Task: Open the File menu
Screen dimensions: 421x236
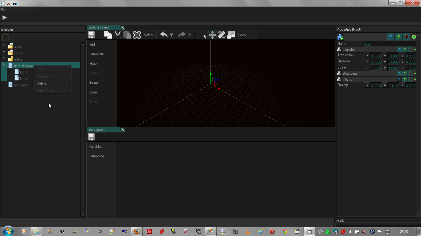Action: [3, 10]
